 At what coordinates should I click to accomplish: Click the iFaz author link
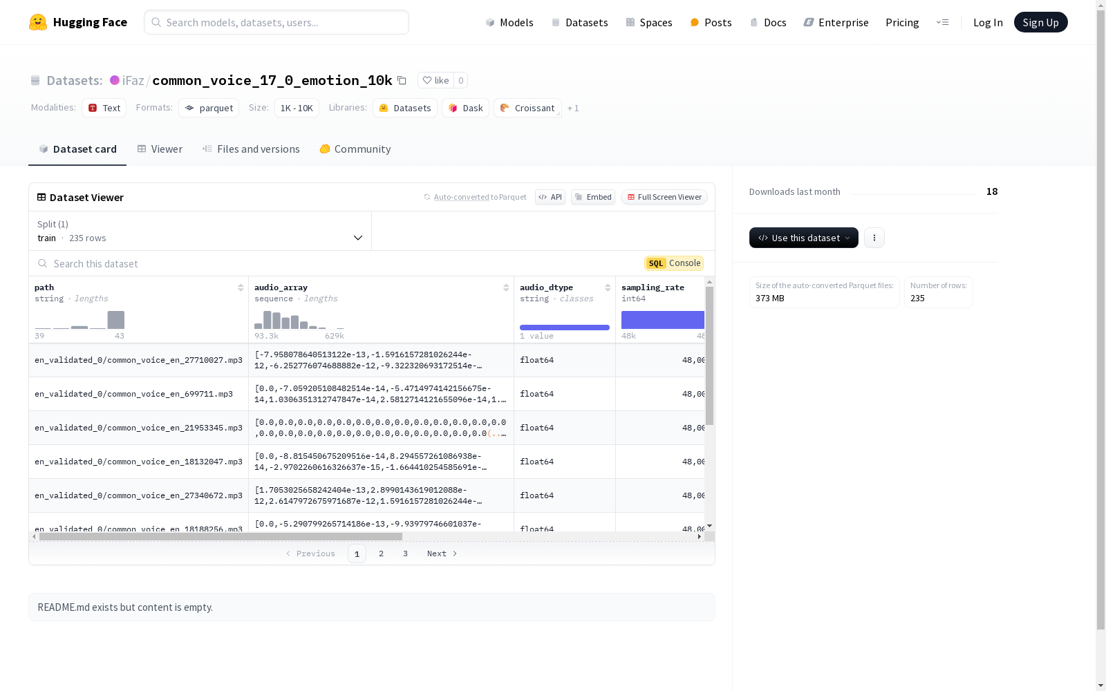[133, 80]
